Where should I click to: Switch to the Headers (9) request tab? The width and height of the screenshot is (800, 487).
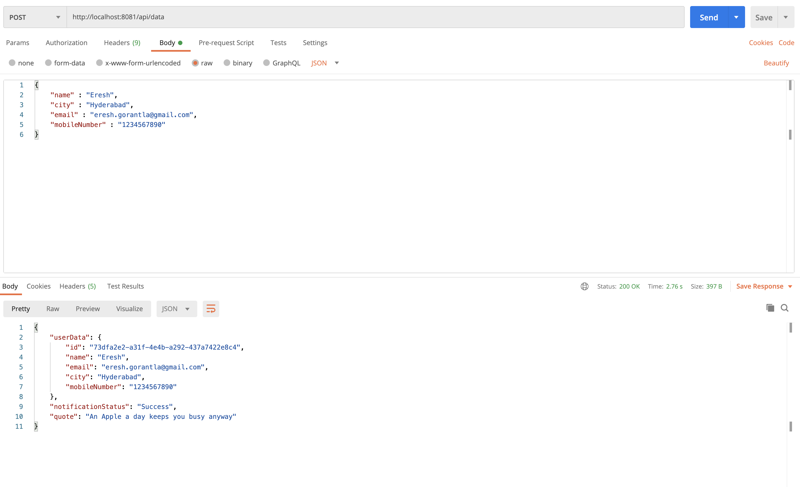(122, 43)
